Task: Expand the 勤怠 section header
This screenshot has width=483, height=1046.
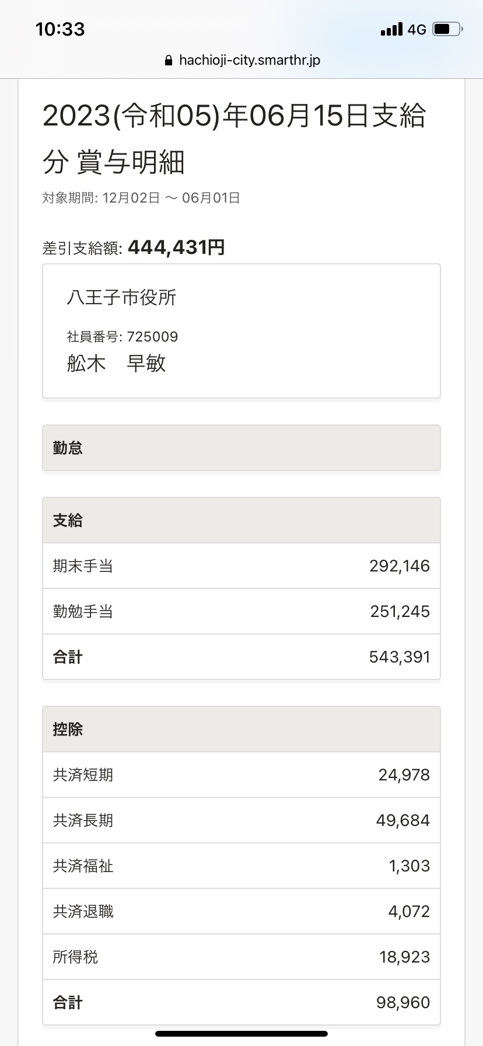Action: [242, 448]
